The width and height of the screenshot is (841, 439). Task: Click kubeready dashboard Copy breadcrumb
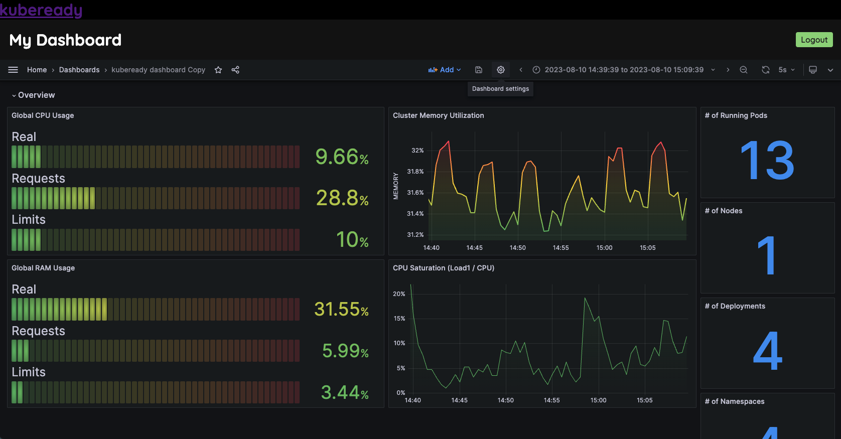pos(159,70)
